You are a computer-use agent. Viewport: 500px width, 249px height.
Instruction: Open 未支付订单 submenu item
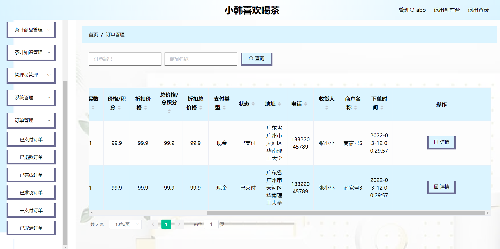31,210
